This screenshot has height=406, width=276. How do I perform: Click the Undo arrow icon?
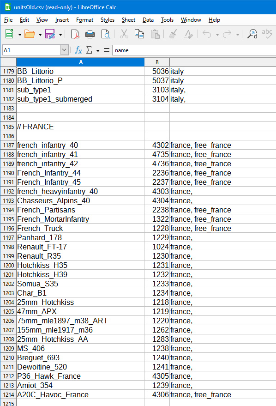207,34
